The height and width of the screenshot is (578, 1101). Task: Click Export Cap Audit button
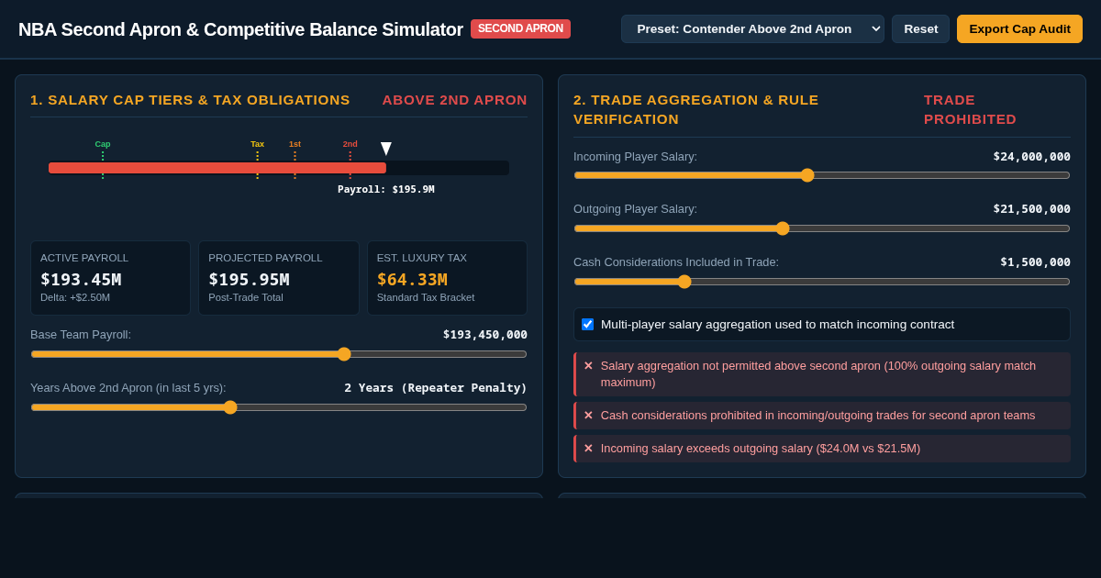tap(1019, 28)
